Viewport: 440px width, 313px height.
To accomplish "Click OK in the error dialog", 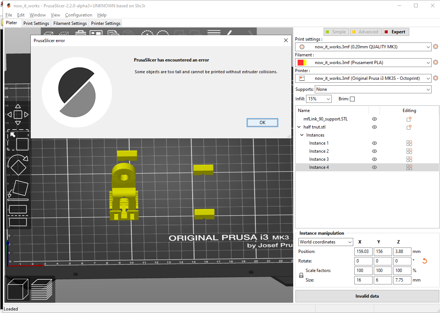I will pos(262,123).
